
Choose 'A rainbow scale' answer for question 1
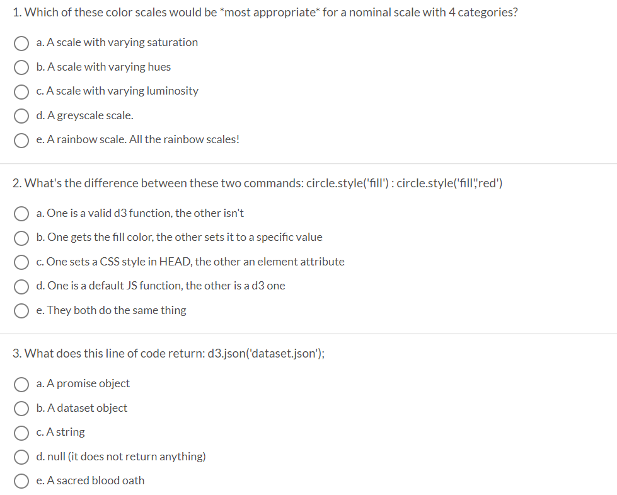pos(21,140)
